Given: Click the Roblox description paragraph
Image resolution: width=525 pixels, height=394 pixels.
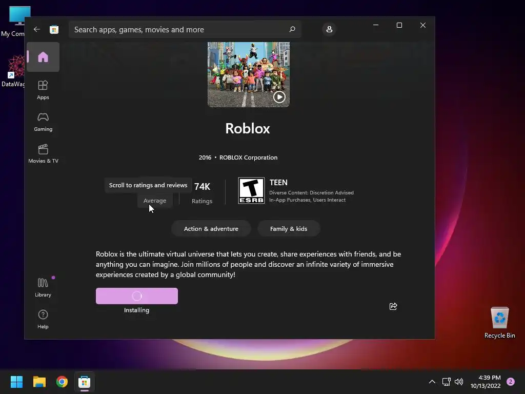Looking at the screenshot, I should tap(249, 264).
